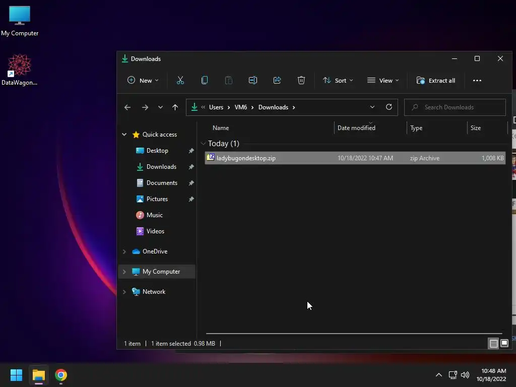516x387 pixels.
Task: Open the Sort dropdown menu
Action: [x=338, y=80]
